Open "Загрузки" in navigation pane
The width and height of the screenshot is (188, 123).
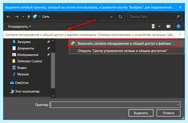24,42
